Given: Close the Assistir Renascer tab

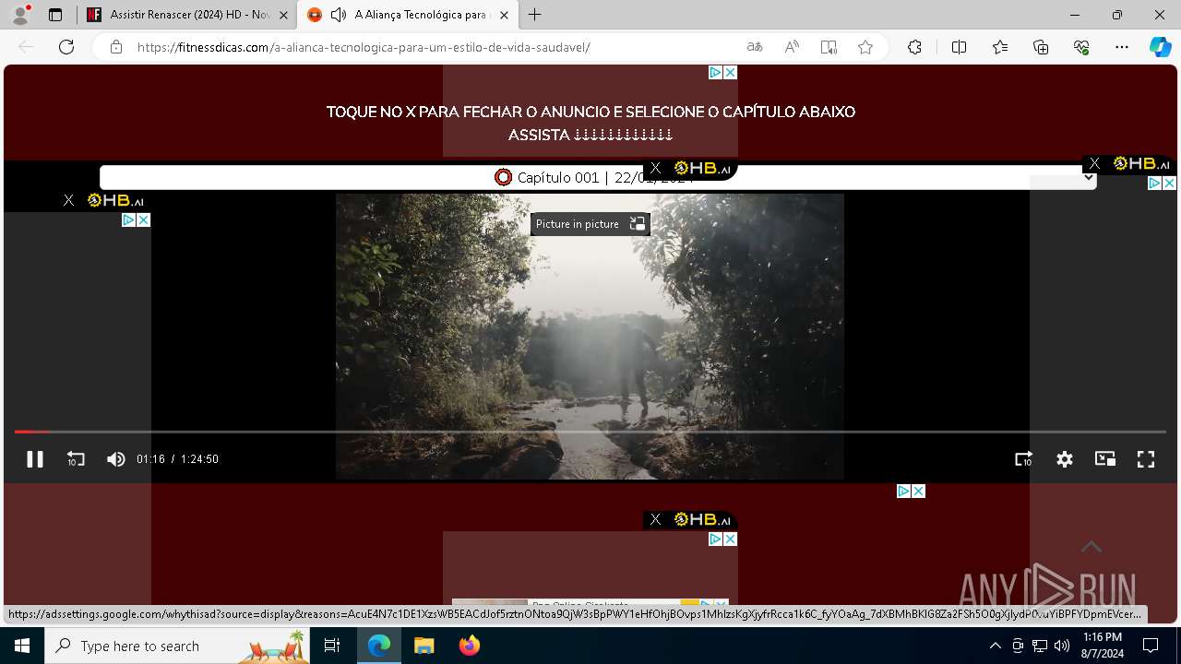Looking at the screenshot, I should pos(283,15).
